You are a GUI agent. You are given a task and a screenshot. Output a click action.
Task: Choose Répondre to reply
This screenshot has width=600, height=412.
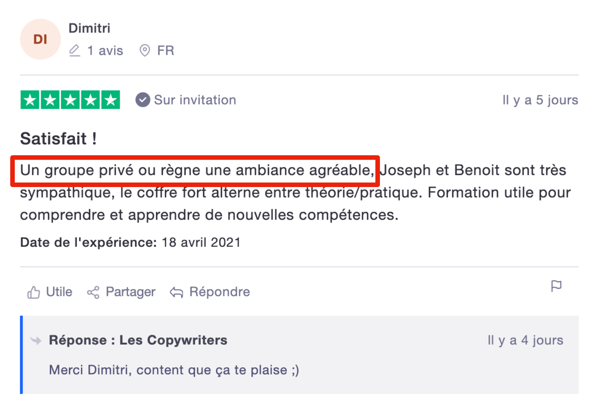click(x=210, y=292)
